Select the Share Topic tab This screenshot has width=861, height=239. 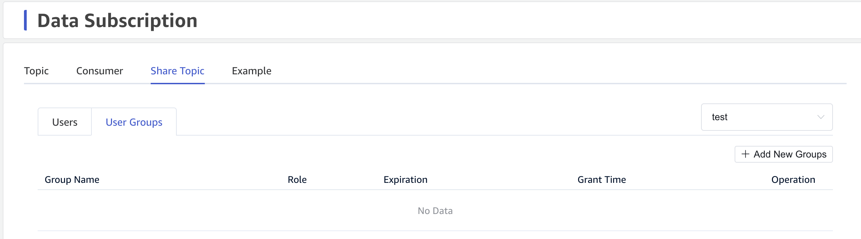point(177,71)
